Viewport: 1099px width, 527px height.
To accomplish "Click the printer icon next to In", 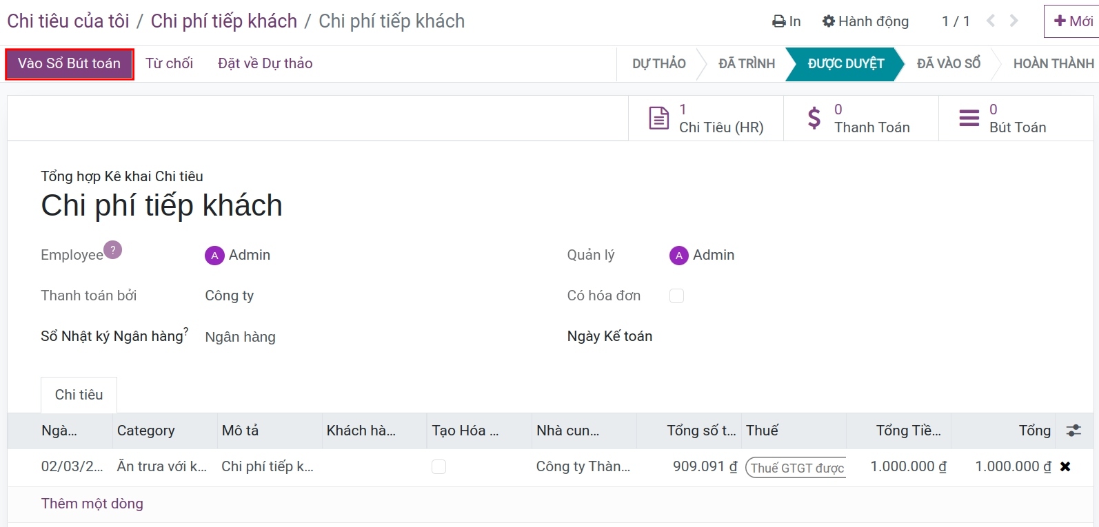I will (779, 21).
